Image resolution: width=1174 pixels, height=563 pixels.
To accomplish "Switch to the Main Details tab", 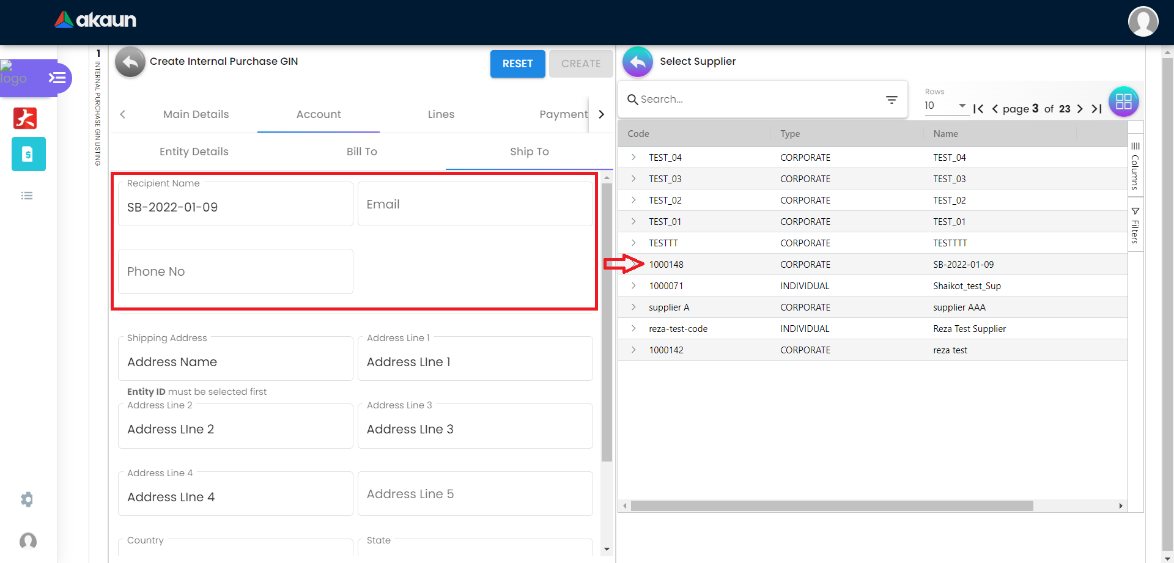I will (x=196, y=114).
